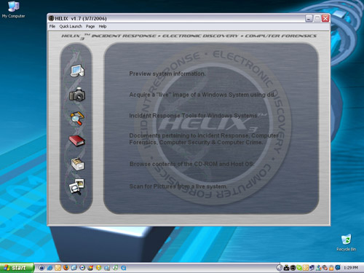Click the 1:29 PM system clock
The width and height of the screenshot is (364, 273).
pos(351,268)
